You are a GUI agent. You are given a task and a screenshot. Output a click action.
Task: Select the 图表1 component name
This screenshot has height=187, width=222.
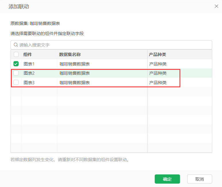point(29,64)
